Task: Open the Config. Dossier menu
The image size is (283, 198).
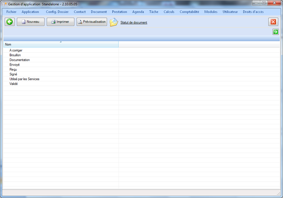Action: [x=57, y=11]
